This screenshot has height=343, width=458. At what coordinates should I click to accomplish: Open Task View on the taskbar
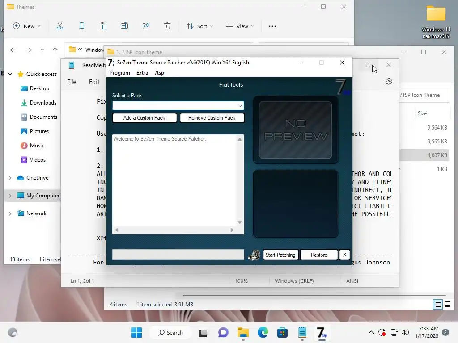click(203, 332)
